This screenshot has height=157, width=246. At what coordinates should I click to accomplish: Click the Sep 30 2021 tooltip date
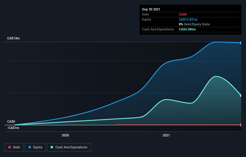[x=151, y=9]
